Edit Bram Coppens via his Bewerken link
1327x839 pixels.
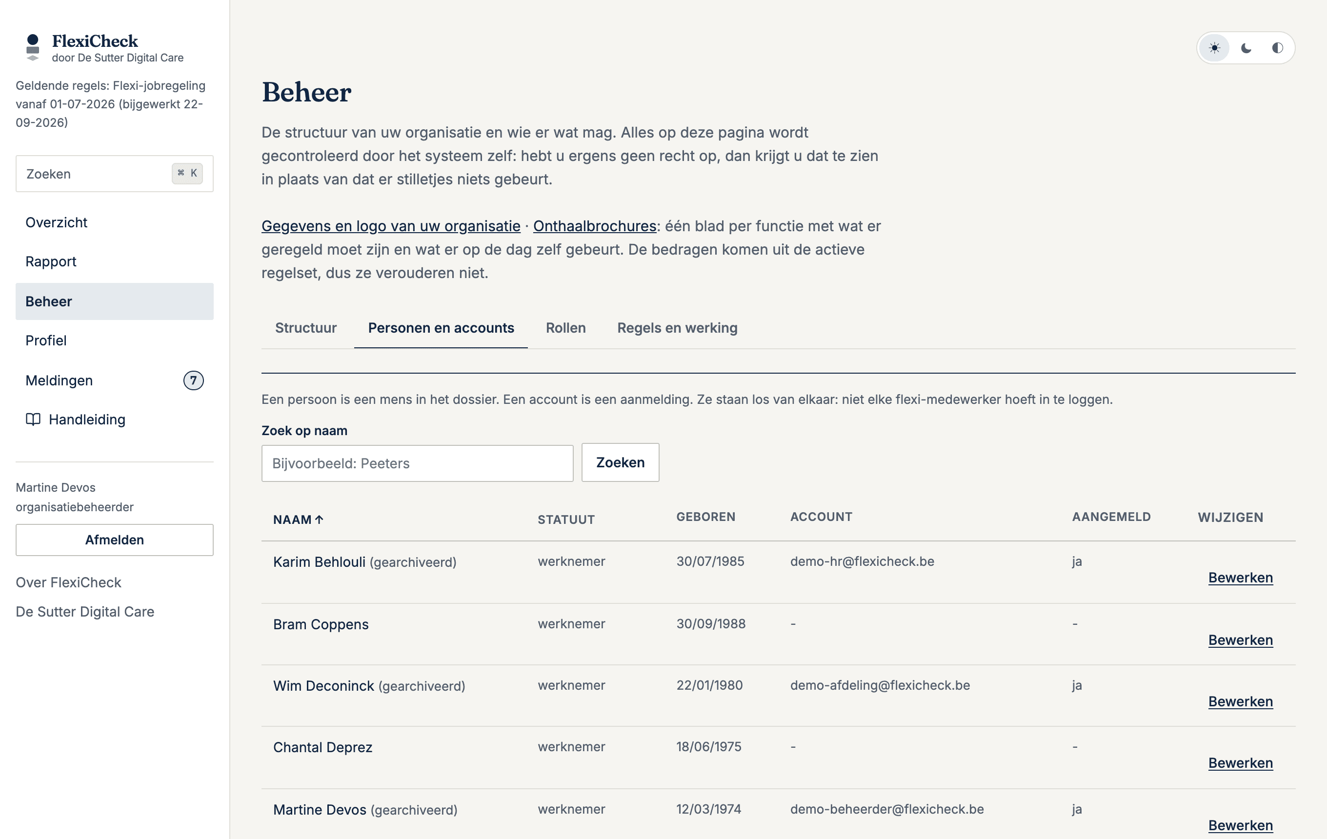pos(1240,639)
